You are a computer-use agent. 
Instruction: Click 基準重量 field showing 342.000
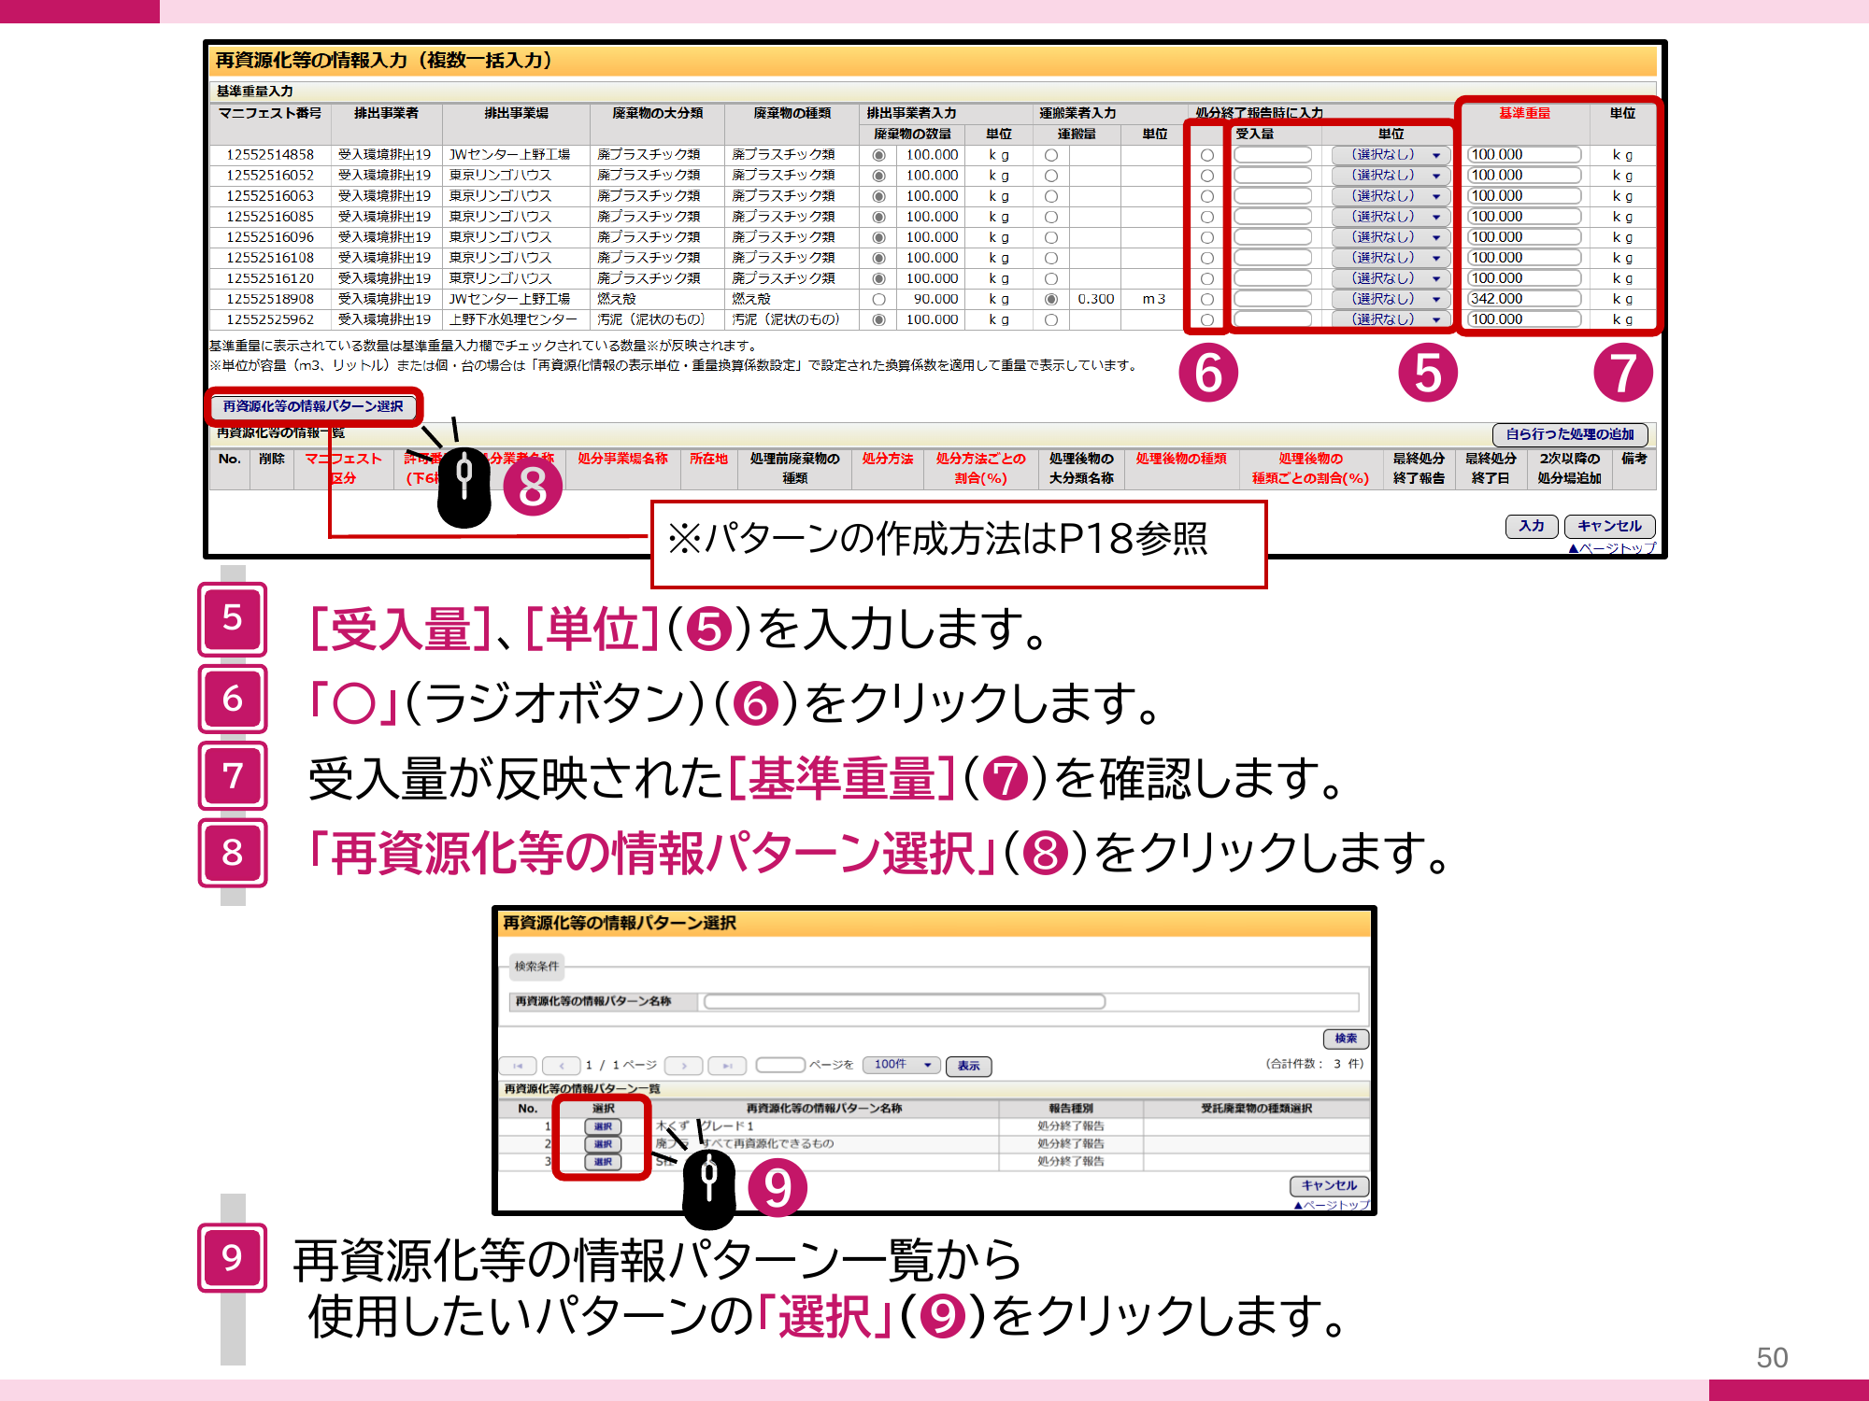coord(1524,299)
